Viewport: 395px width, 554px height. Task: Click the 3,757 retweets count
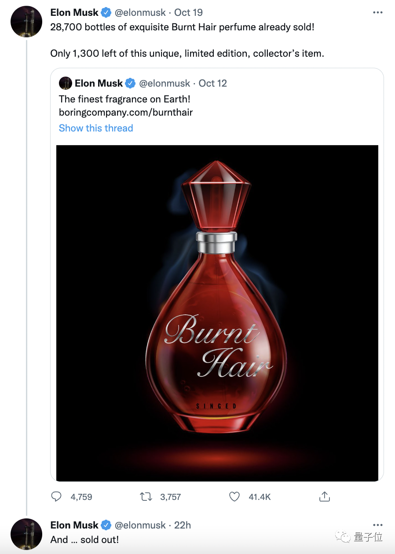click(x=171, y=497)
